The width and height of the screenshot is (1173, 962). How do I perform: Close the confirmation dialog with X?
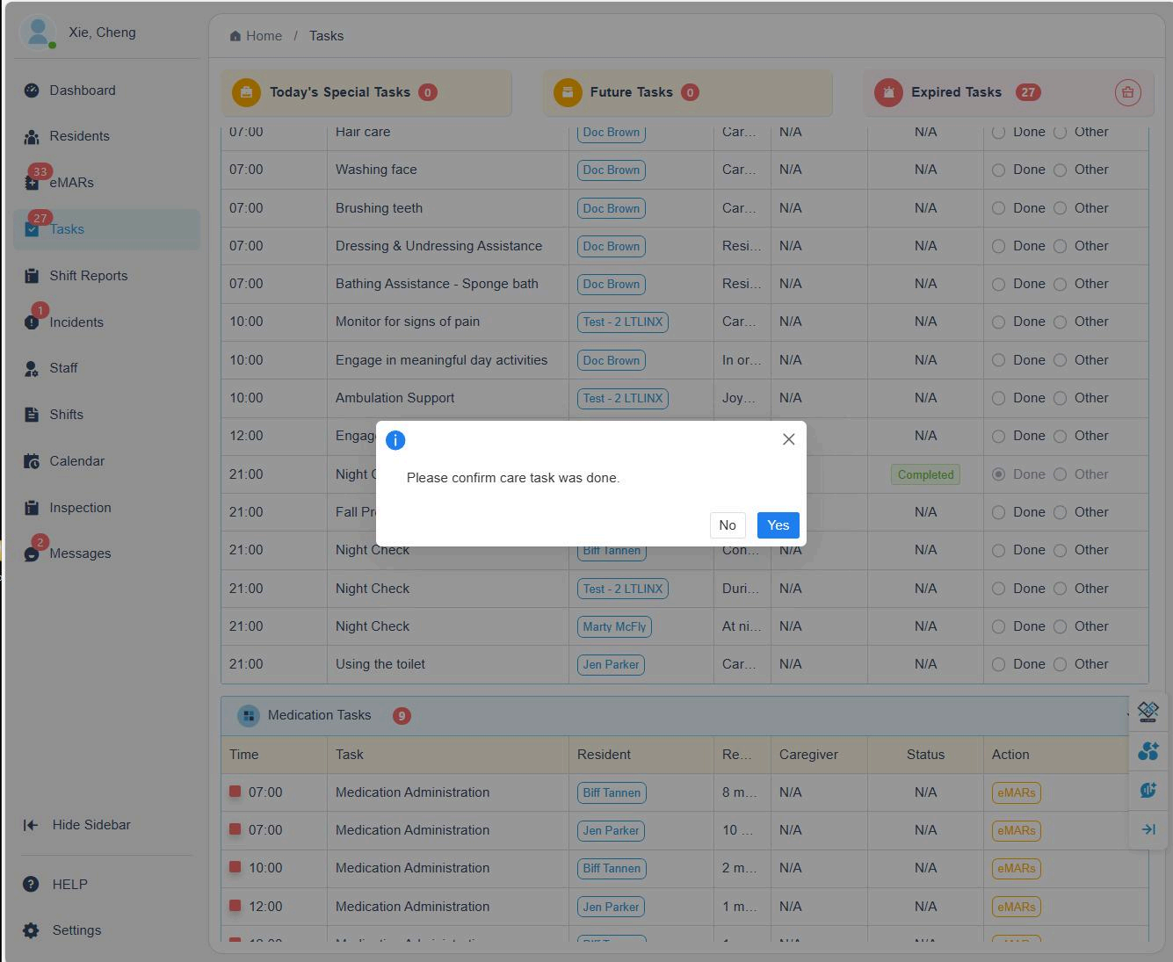(x=788, y=439)
